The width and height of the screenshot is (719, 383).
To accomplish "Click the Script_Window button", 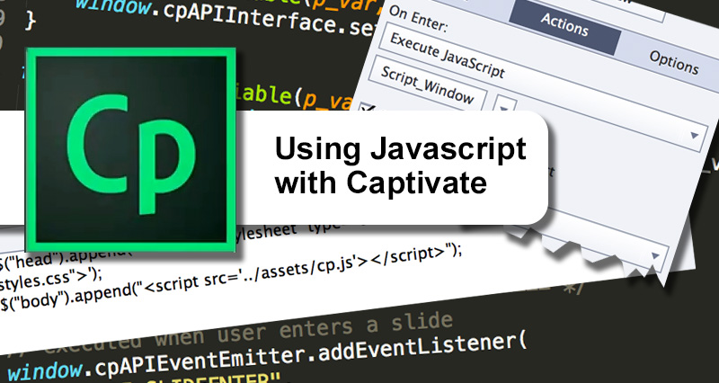I will click(x=427, y=85).
